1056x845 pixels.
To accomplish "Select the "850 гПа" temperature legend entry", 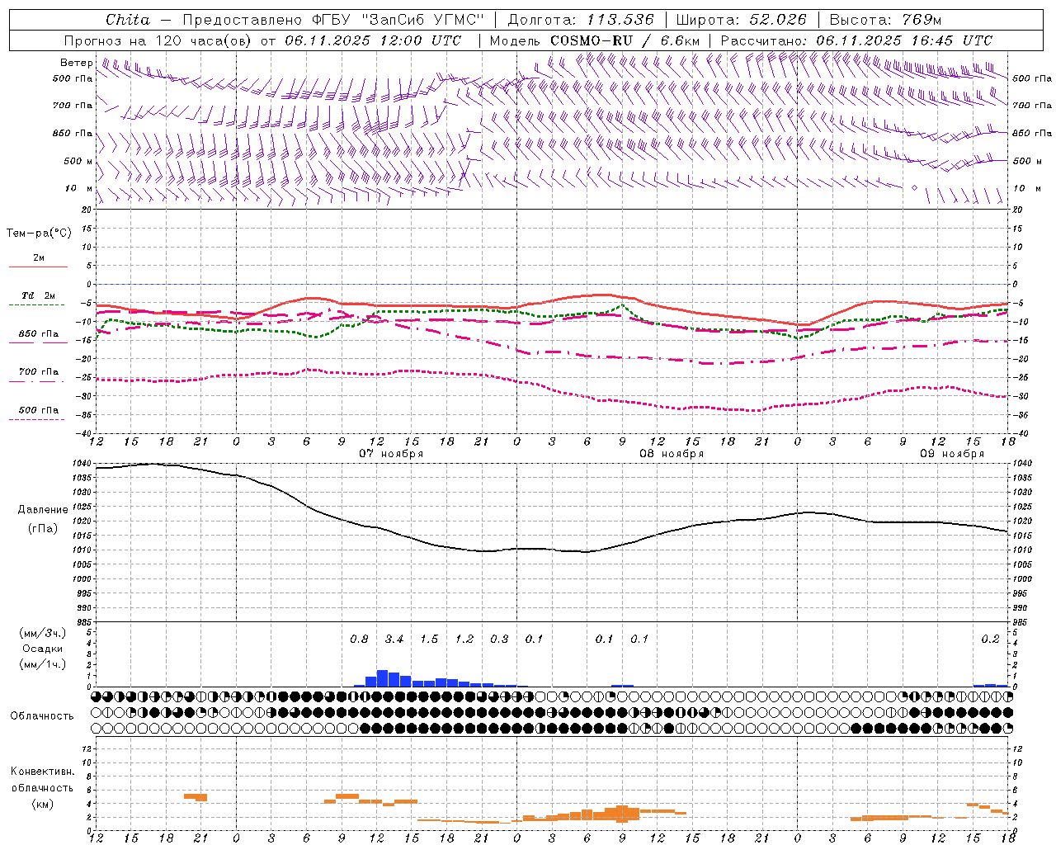I will [x=39, y=334].
